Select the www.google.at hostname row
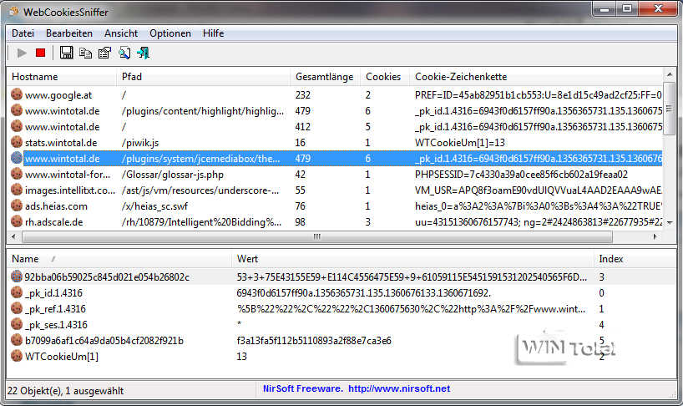Screen dimensions: 683x406 (x=58, y=95)
